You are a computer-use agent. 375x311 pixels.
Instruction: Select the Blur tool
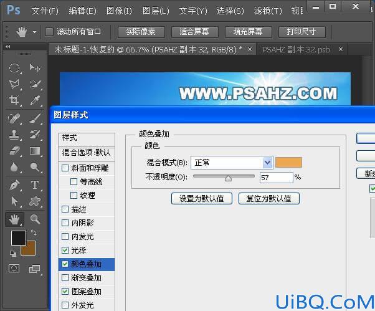14,167
